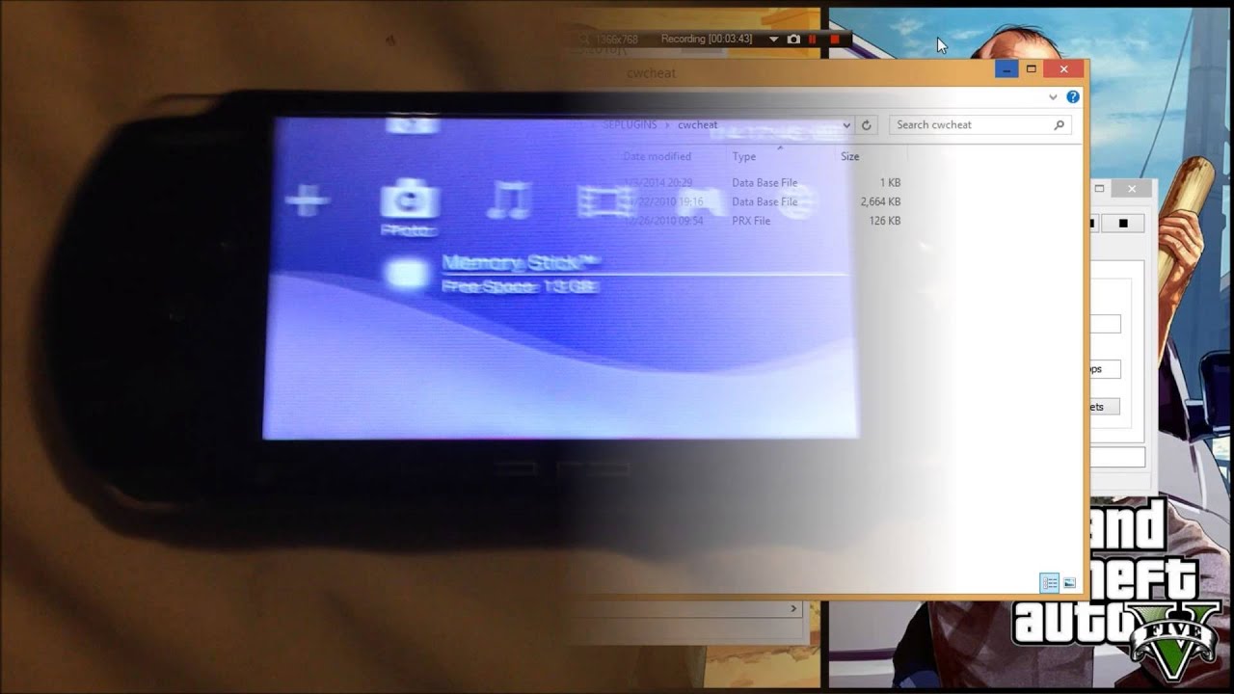Click the button ending in "ets" in dialog
Screen dimensions: 1234x694
pos(1104,407)
